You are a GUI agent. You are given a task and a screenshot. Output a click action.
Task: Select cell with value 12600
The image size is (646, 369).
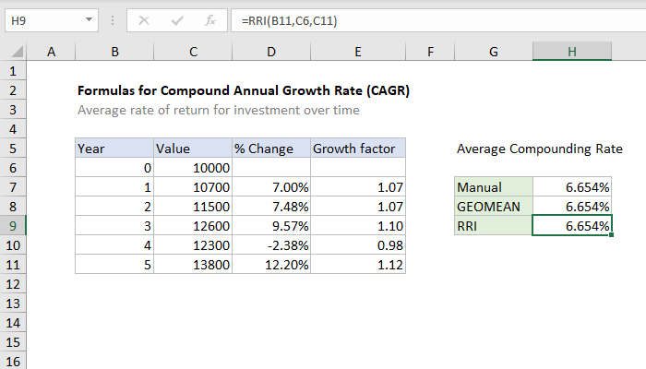[x=193, y=226]
